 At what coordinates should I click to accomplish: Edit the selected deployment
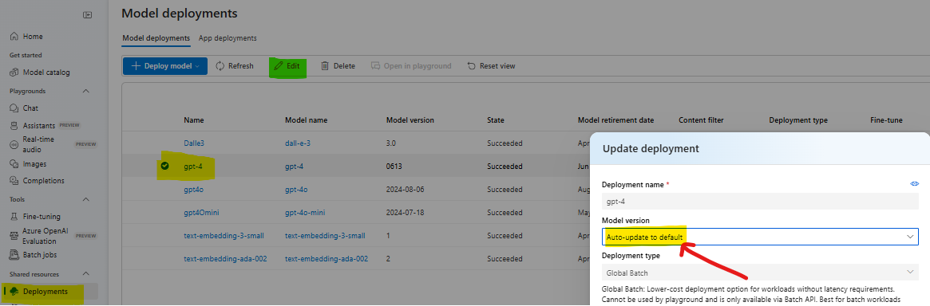click(287, 65)
